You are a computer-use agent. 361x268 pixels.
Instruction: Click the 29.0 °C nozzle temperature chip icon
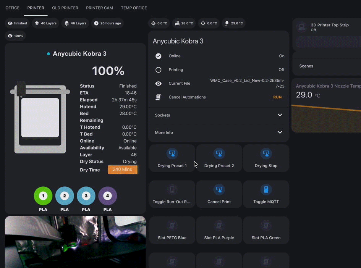[x=227, y=23]
